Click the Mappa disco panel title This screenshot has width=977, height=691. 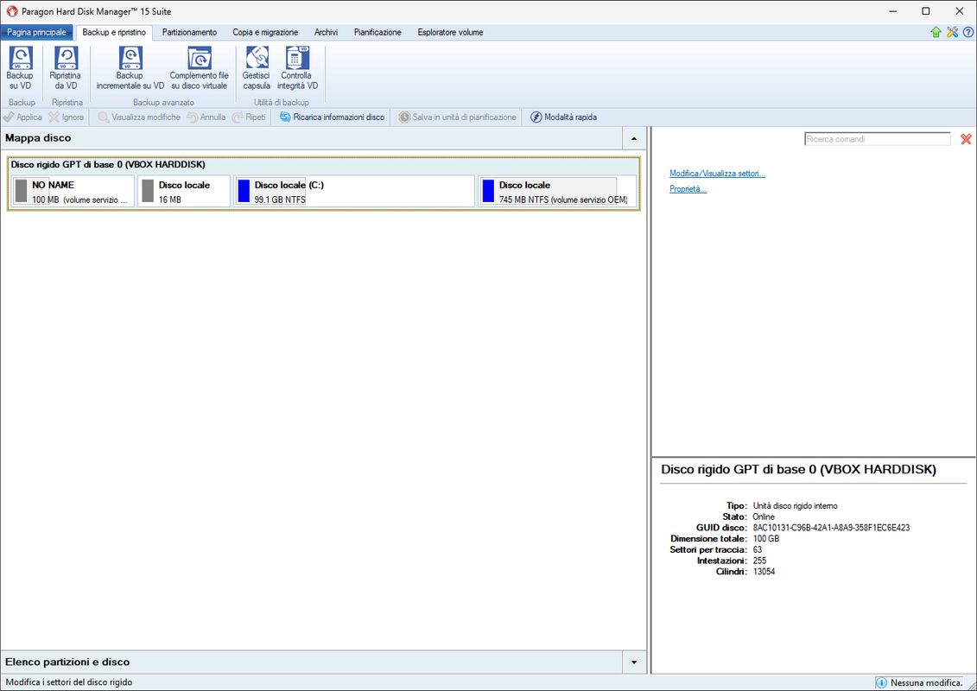(38, 138)
